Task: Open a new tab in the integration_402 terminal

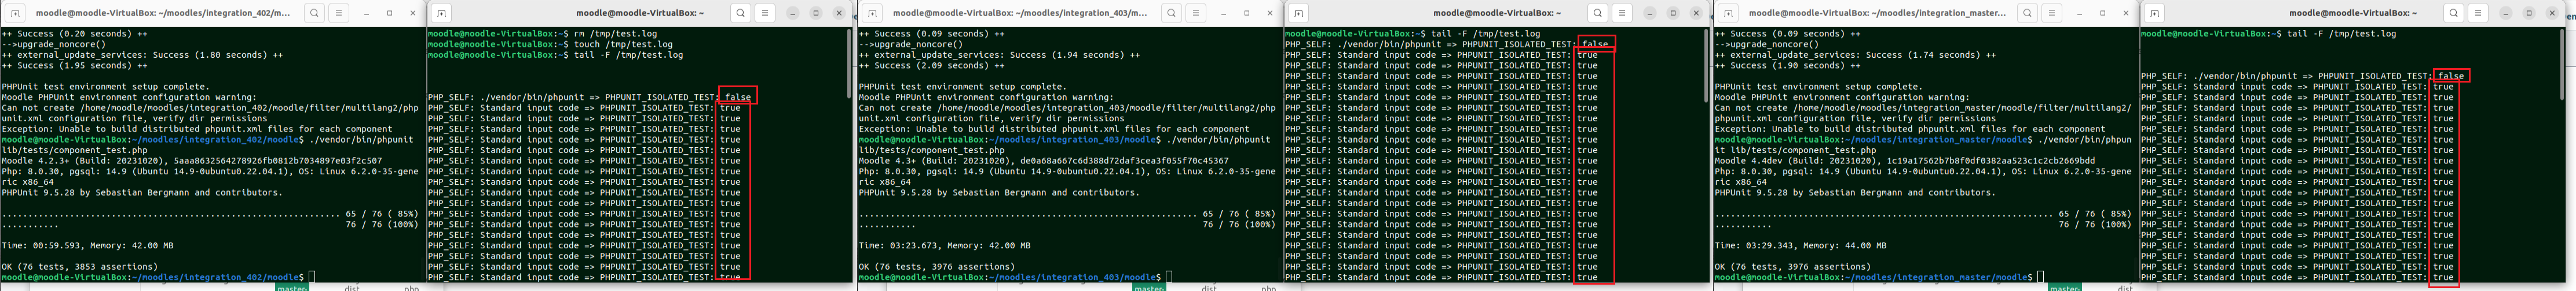Action: 14,13
